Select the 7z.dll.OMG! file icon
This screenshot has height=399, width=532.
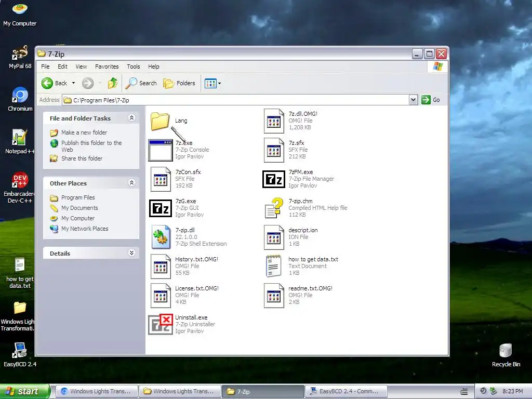tap(274, 121)
